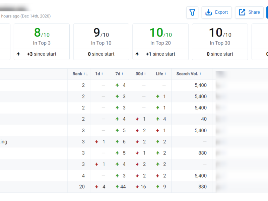This screenshot has height=201, width=268.
Task: Sort by the 30d change column
Action: (139, 74)
